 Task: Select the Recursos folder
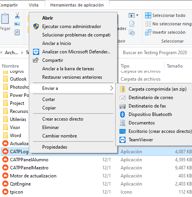coord(19,111)
